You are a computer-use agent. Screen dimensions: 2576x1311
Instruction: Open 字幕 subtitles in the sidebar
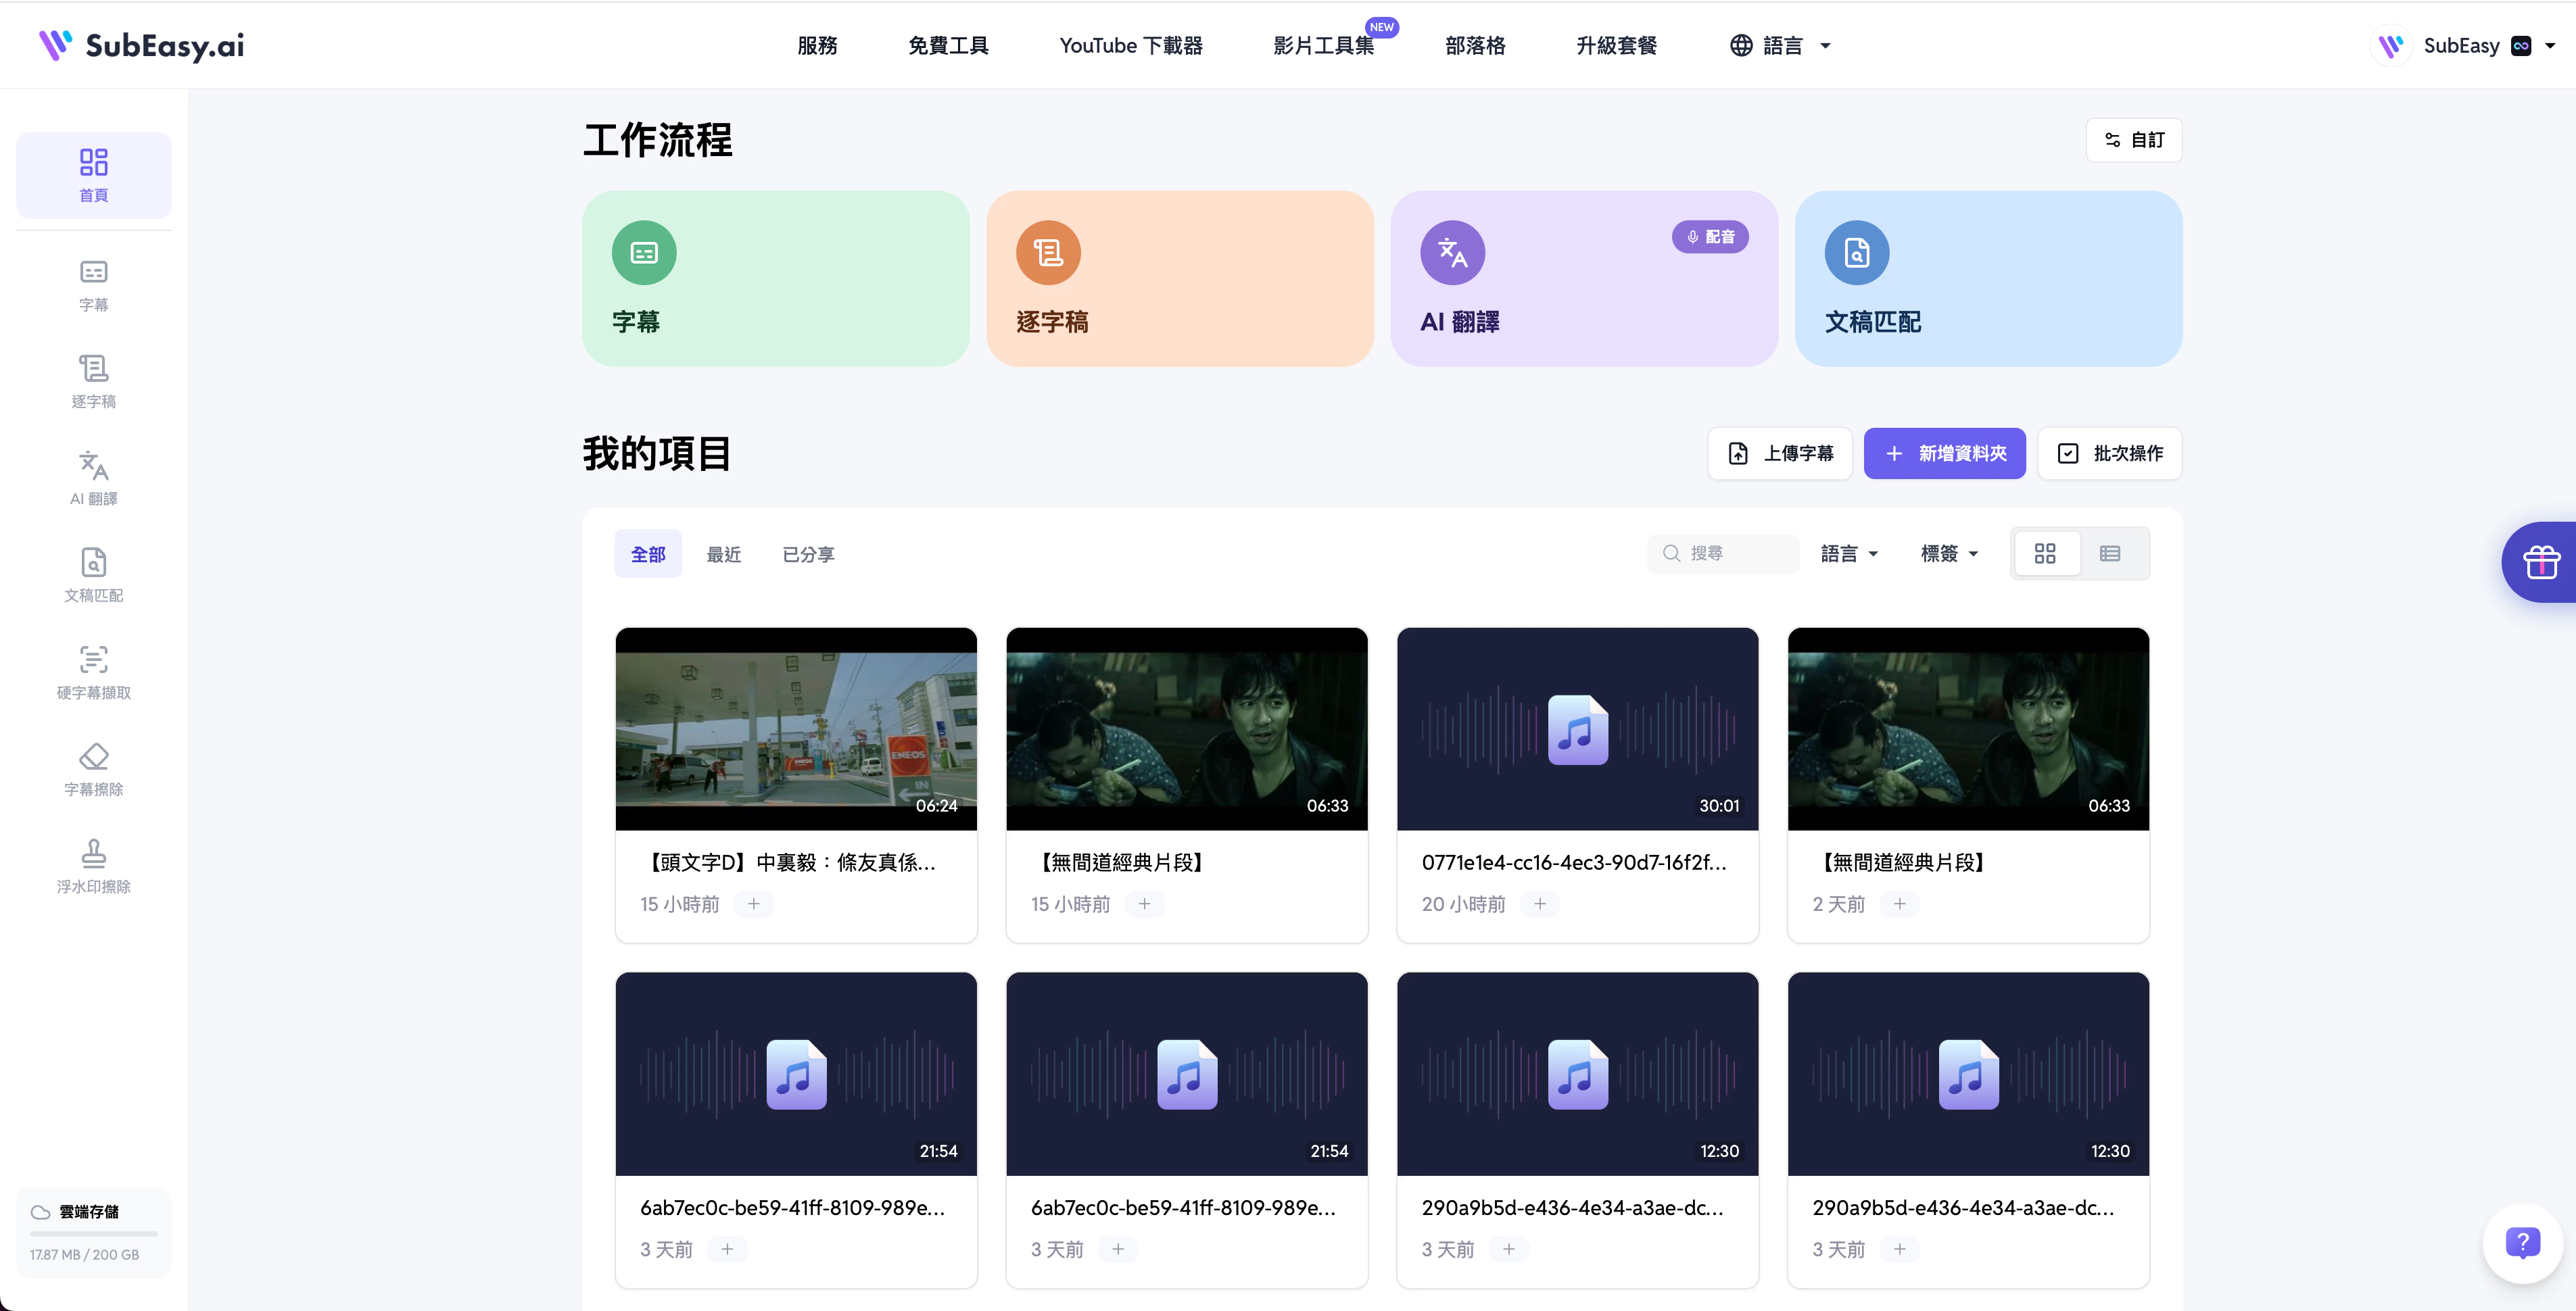coord(93,286)
